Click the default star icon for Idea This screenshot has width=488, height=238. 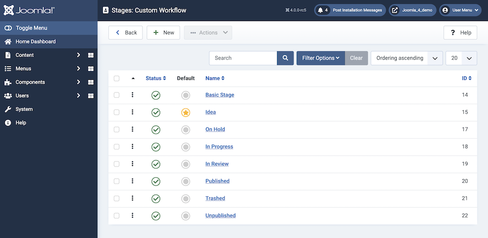coord(185,112)
